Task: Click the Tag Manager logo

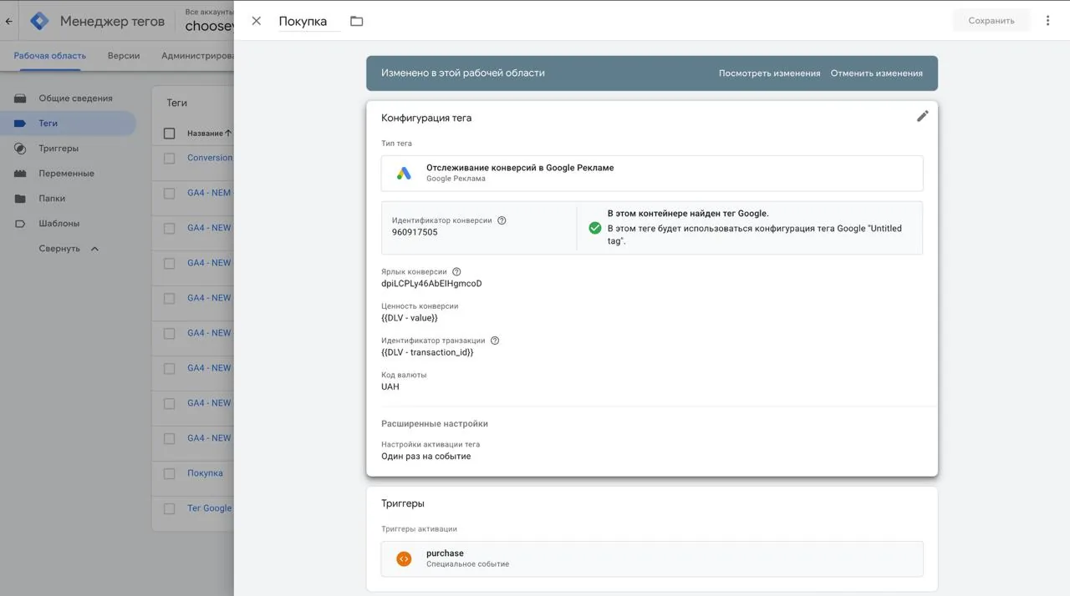Action: [39, 21]
